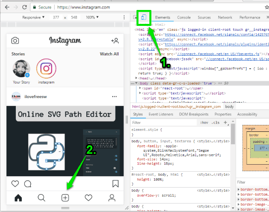Open the fbevents.js script link

pos(218,54)
